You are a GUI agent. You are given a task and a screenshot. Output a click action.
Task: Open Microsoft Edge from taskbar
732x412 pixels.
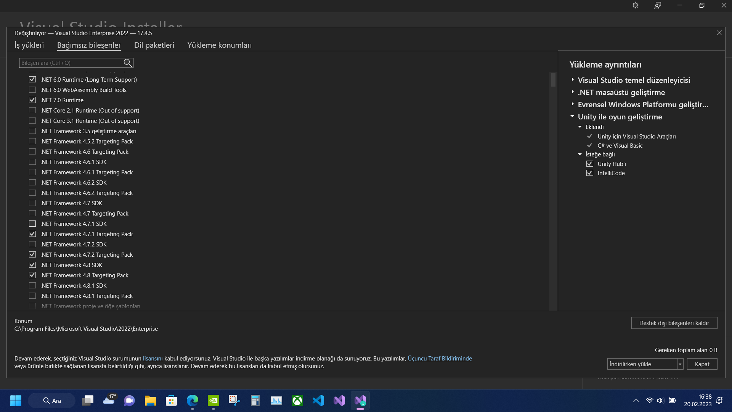(x=193, y=401)
